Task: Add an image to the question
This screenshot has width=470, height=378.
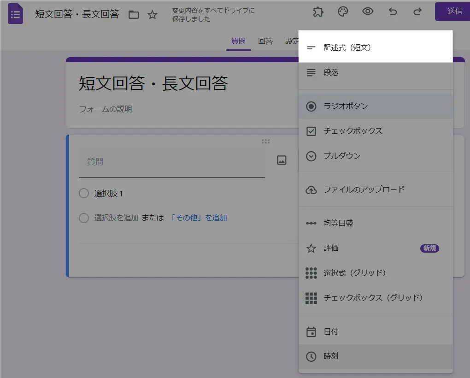Action: (x=282, y=160)
